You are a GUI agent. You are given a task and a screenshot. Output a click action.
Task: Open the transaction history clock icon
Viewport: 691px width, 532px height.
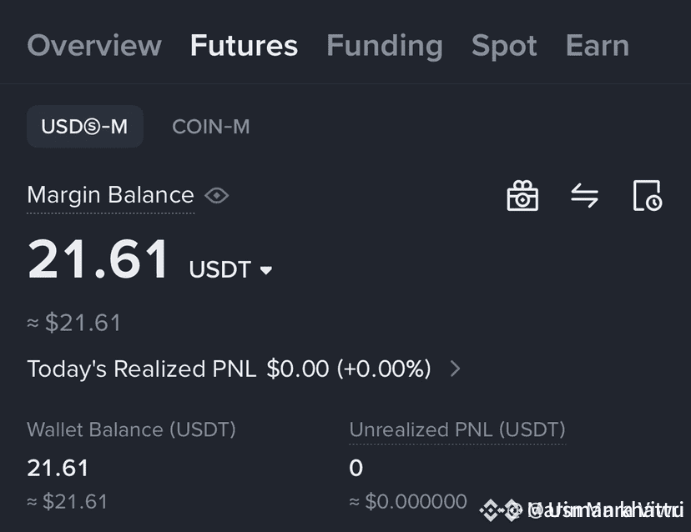647,195
